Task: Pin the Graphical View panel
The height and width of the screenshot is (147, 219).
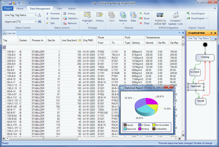Action: tap(211, 33)
